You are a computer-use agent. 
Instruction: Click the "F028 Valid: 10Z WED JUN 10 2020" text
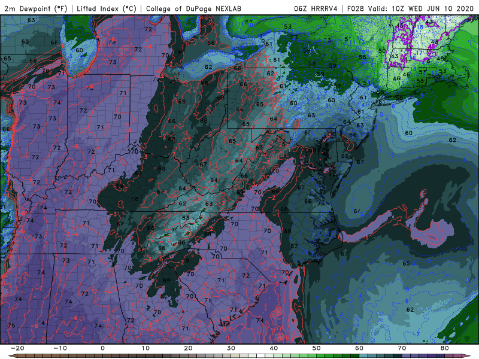click(x=410, y=8)
